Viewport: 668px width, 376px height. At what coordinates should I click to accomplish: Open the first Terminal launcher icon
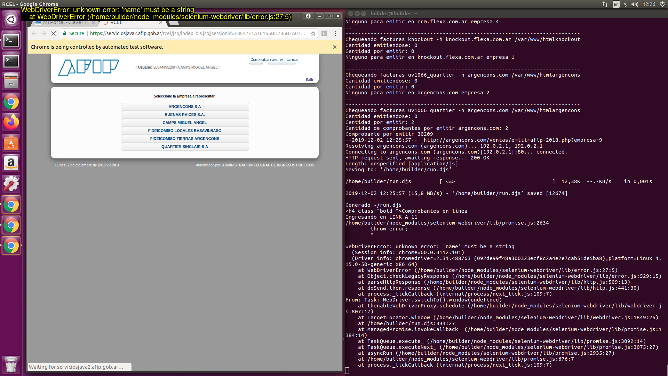coord(11,40)
